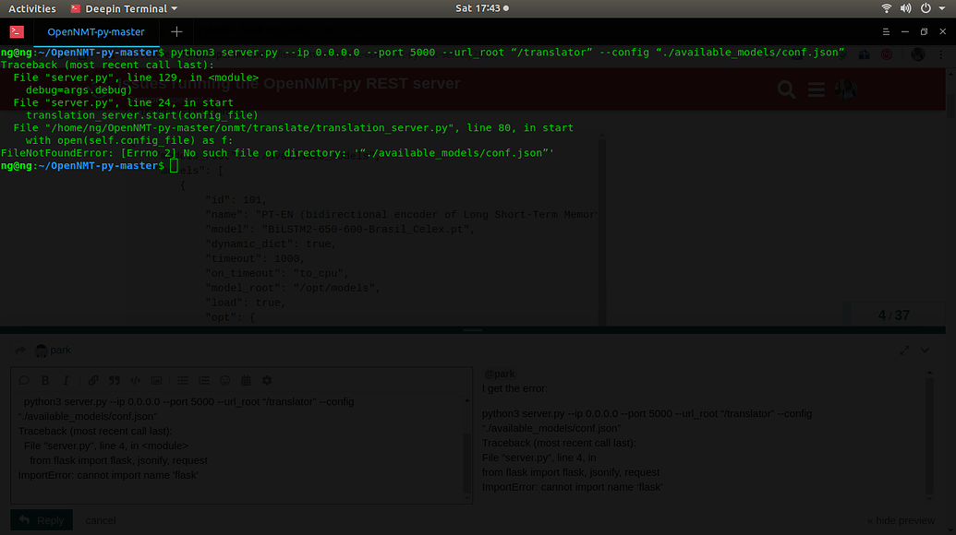
Task: Select the OpenNMT-py-master terminal tab
Action: tap(96, 30)
